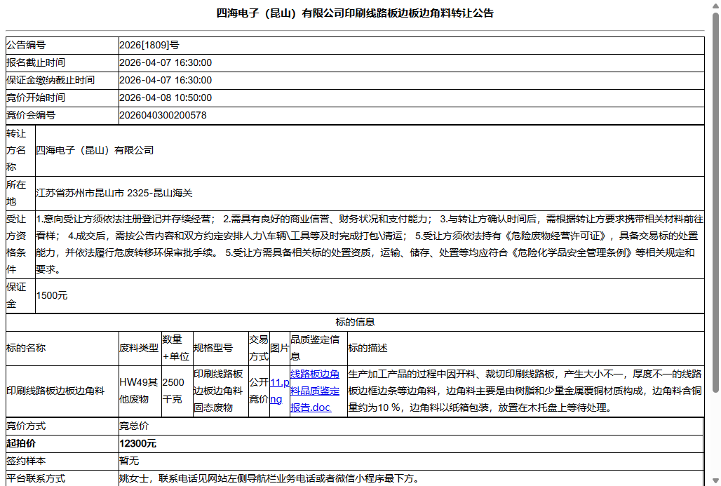Select announcement number 2026[1809]号
This screenshot has width=721, height=486.
149,45
